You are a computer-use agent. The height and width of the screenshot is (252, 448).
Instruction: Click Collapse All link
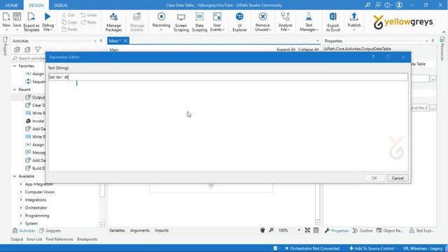pyautogui.click(x=308, y=50)
